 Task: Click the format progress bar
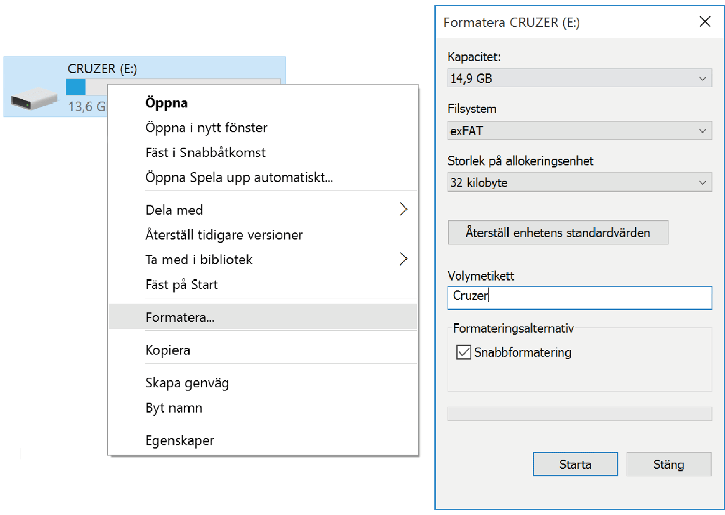(x=579, y=414)
